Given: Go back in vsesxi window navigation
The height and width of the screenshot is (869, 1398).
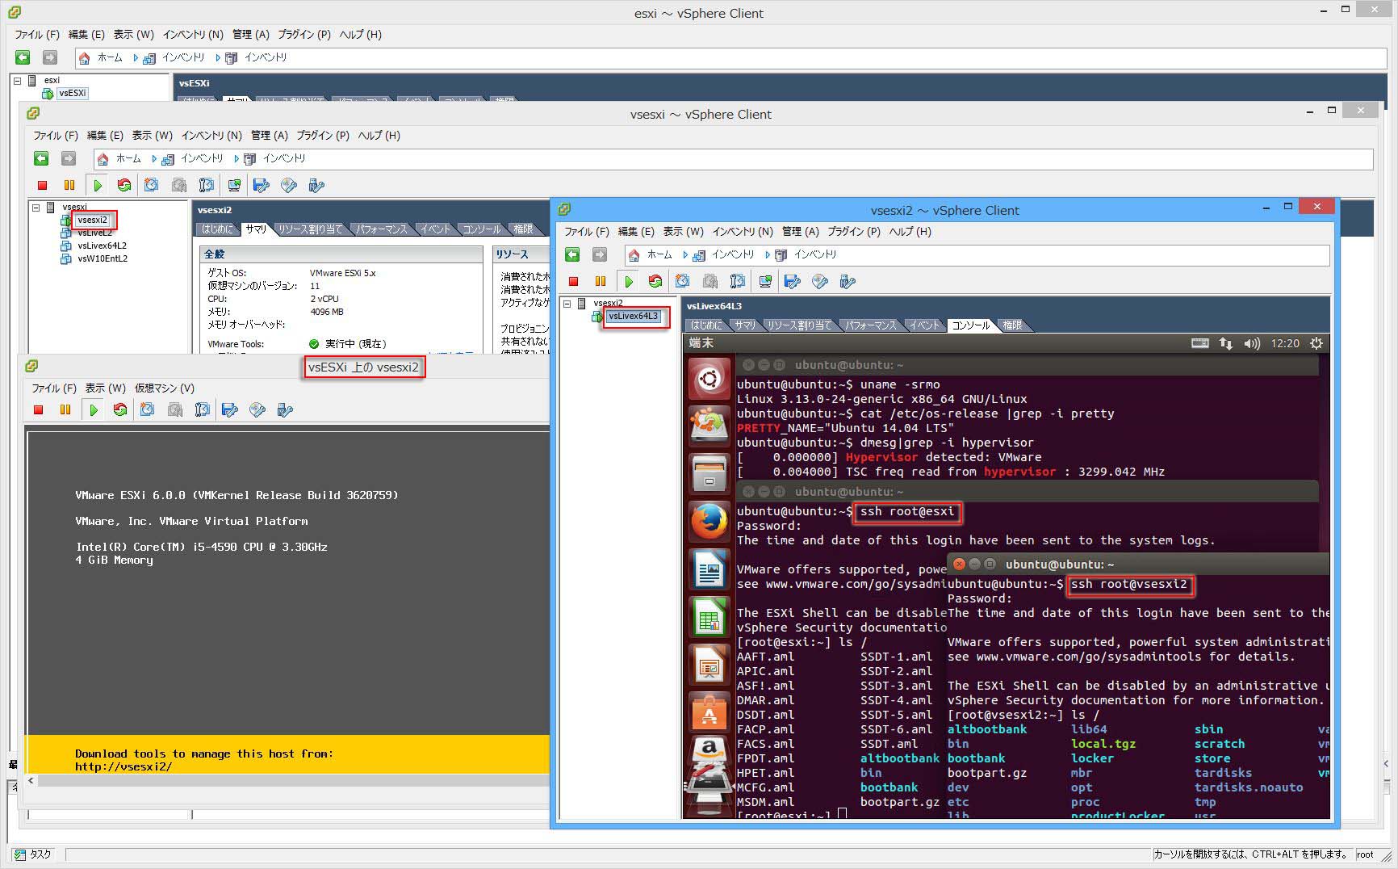Looking at the screenshot, I should [41, 158].
